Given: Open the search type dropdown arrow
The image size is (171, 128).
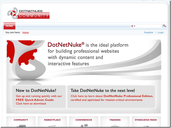Looking at the screenshot, I should pyautogui.click(x=134, y=26).
